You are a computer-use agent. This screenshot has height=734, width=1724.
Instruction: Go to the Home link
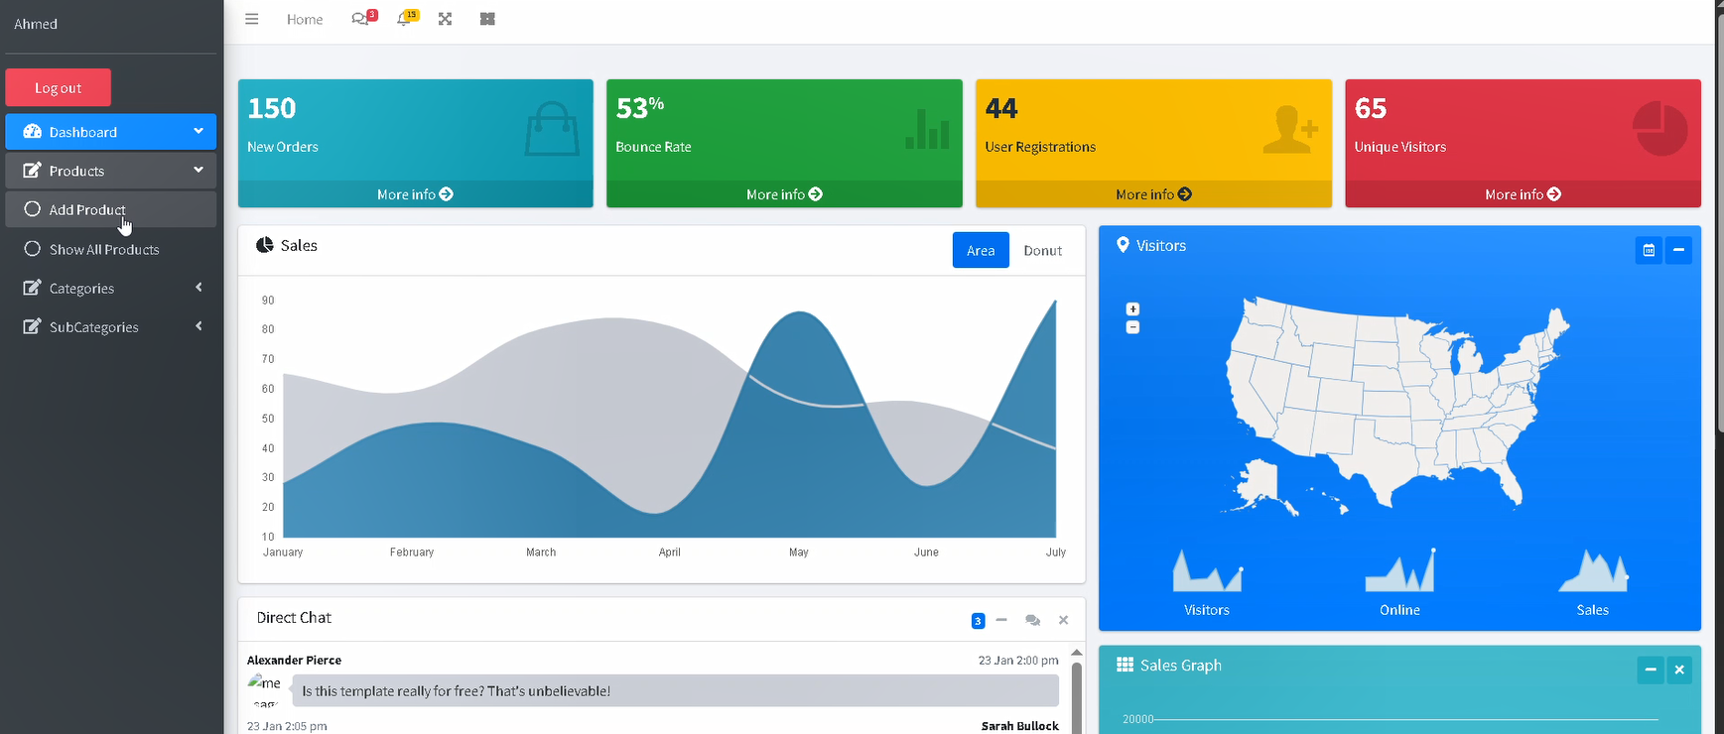(305, 19)
